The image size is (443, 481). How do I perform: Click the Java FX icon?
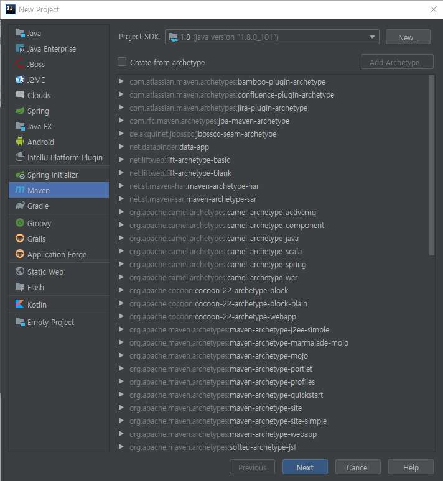[20, 126]
